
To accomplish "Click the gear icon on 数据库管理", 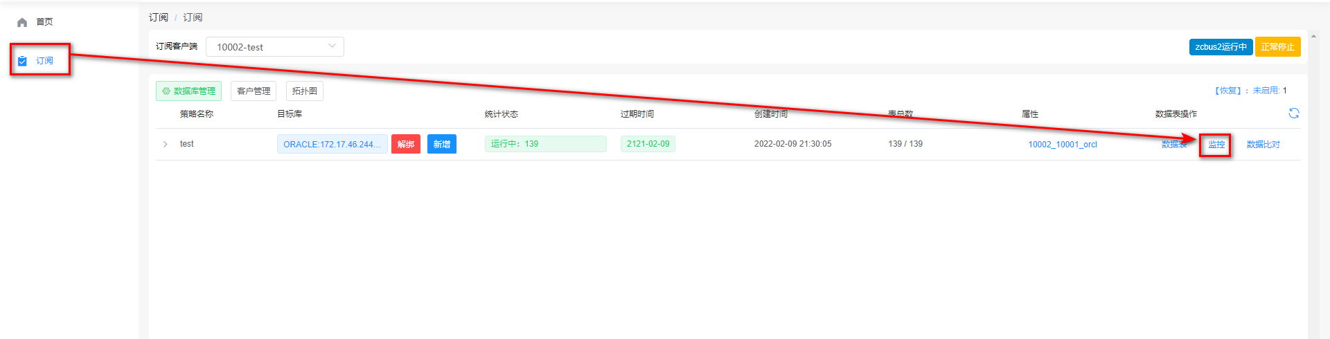I will point(166,91).
